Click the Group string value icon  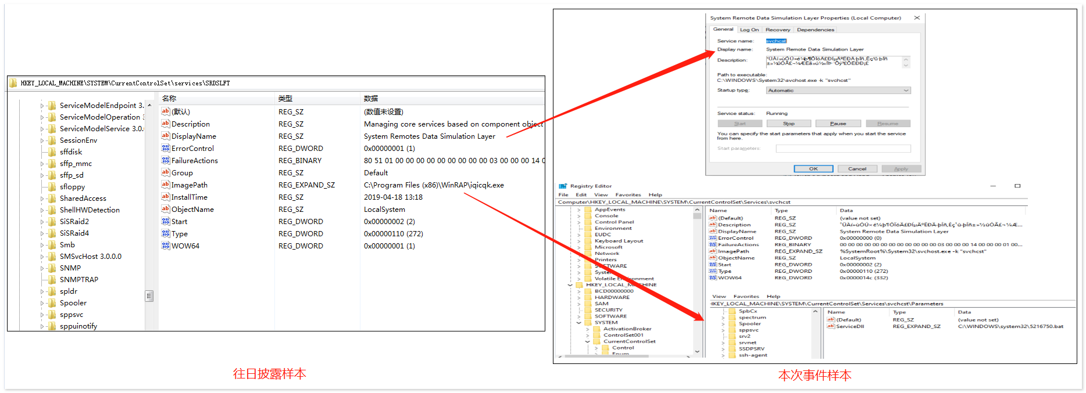(165, 172)
